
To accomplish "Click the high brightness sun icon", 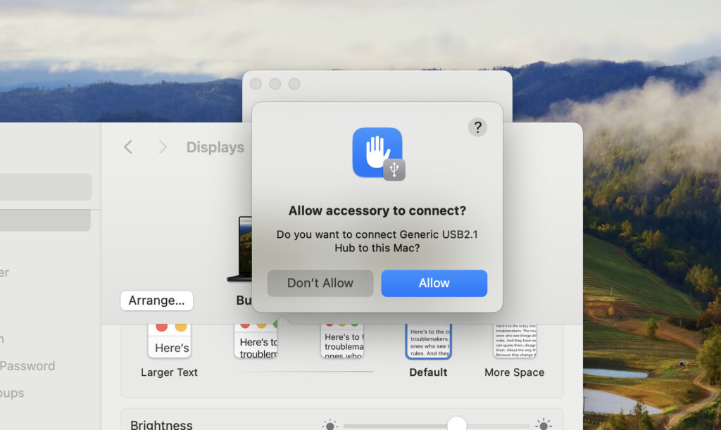I will pyautogui.click(x=544, y=425).
